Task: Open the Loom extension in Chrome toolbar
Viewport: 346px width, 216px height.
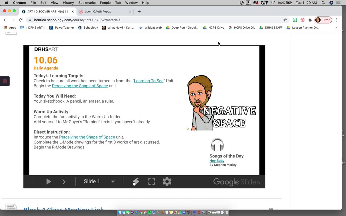Action: point(302,20)
